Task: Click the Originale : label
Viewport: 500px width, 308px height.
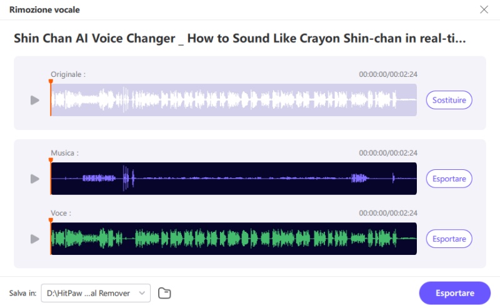Action: click(68, 74)
